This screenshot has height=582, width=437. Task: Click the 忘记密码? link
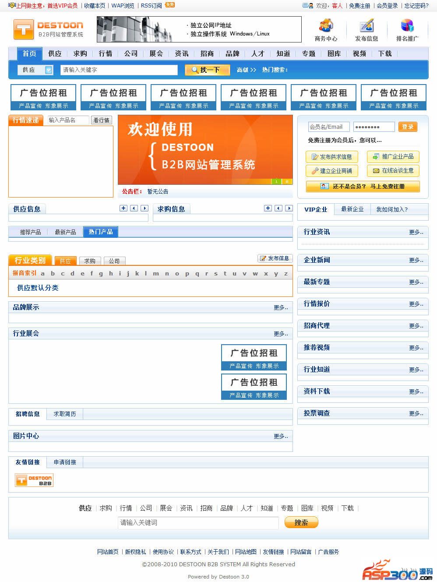tap(416, 6)
